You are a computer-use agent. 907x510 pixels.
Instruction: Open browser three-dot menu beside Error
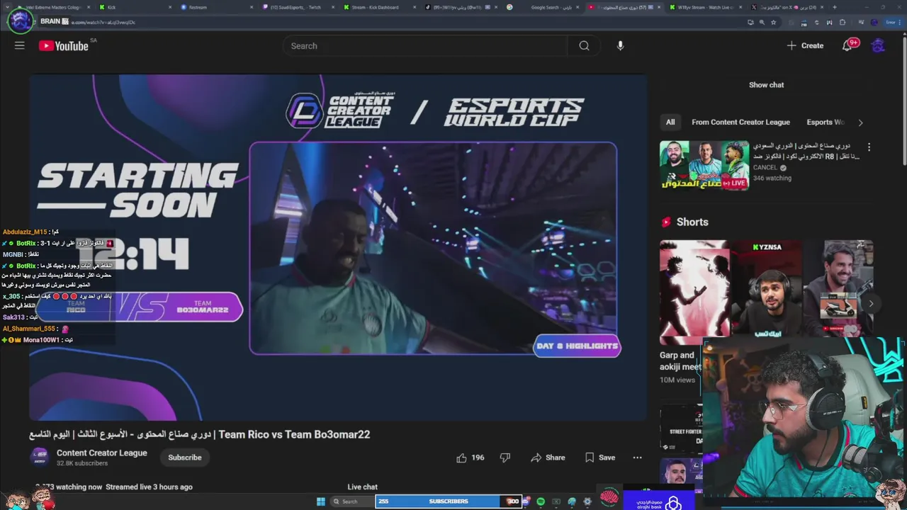pos(901,22)
